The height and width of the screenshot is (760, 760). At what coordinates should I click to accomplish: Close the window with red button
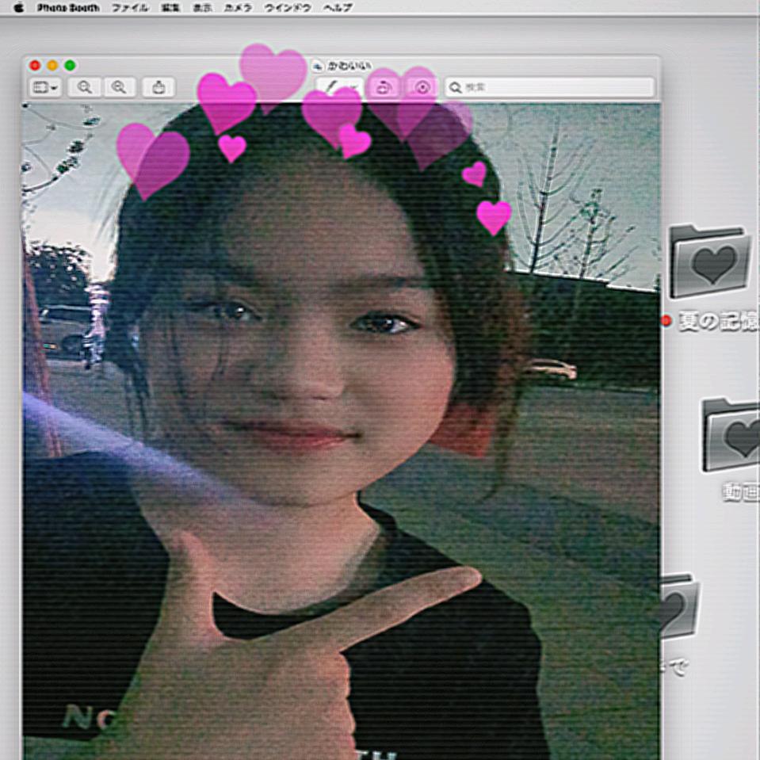35,66
